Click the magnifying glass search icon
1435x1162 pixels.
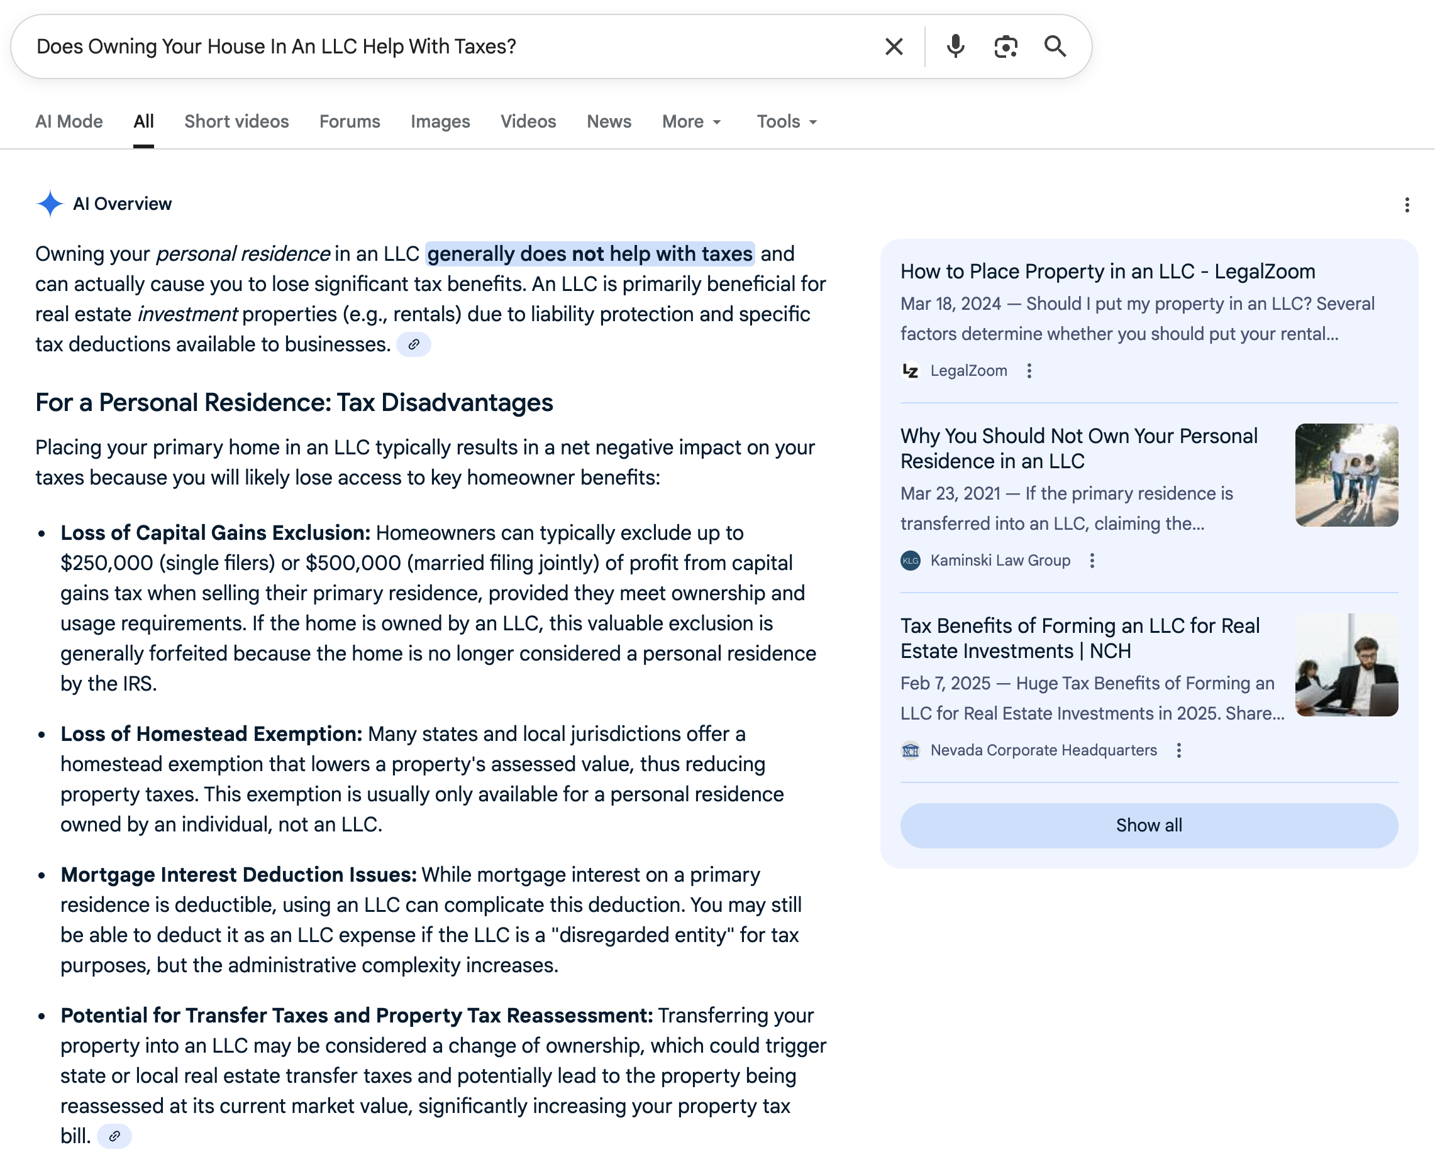[x=1055, y=47]
